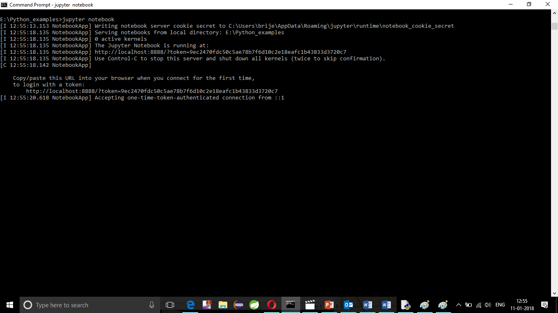The image size is (558, 313).
Task: Click the battery status tray icon
Action: [x=469, y=305]
